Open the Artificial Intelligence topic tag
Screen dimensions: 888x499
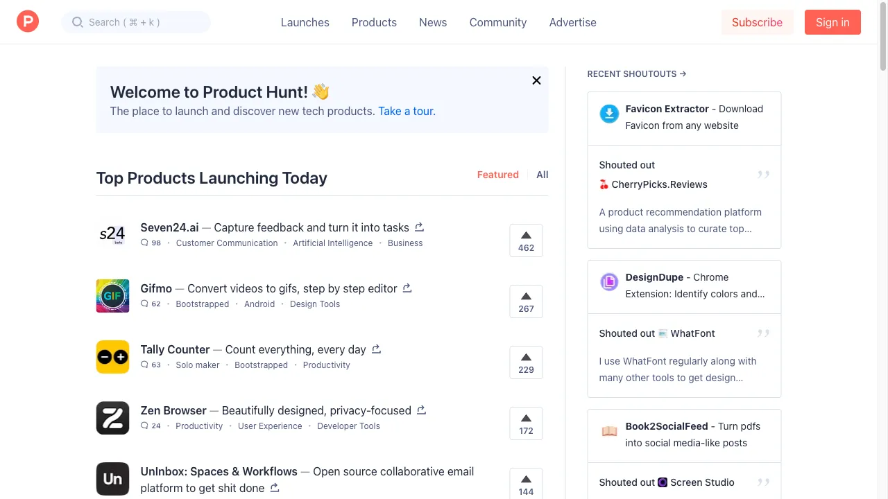[333, 243]
